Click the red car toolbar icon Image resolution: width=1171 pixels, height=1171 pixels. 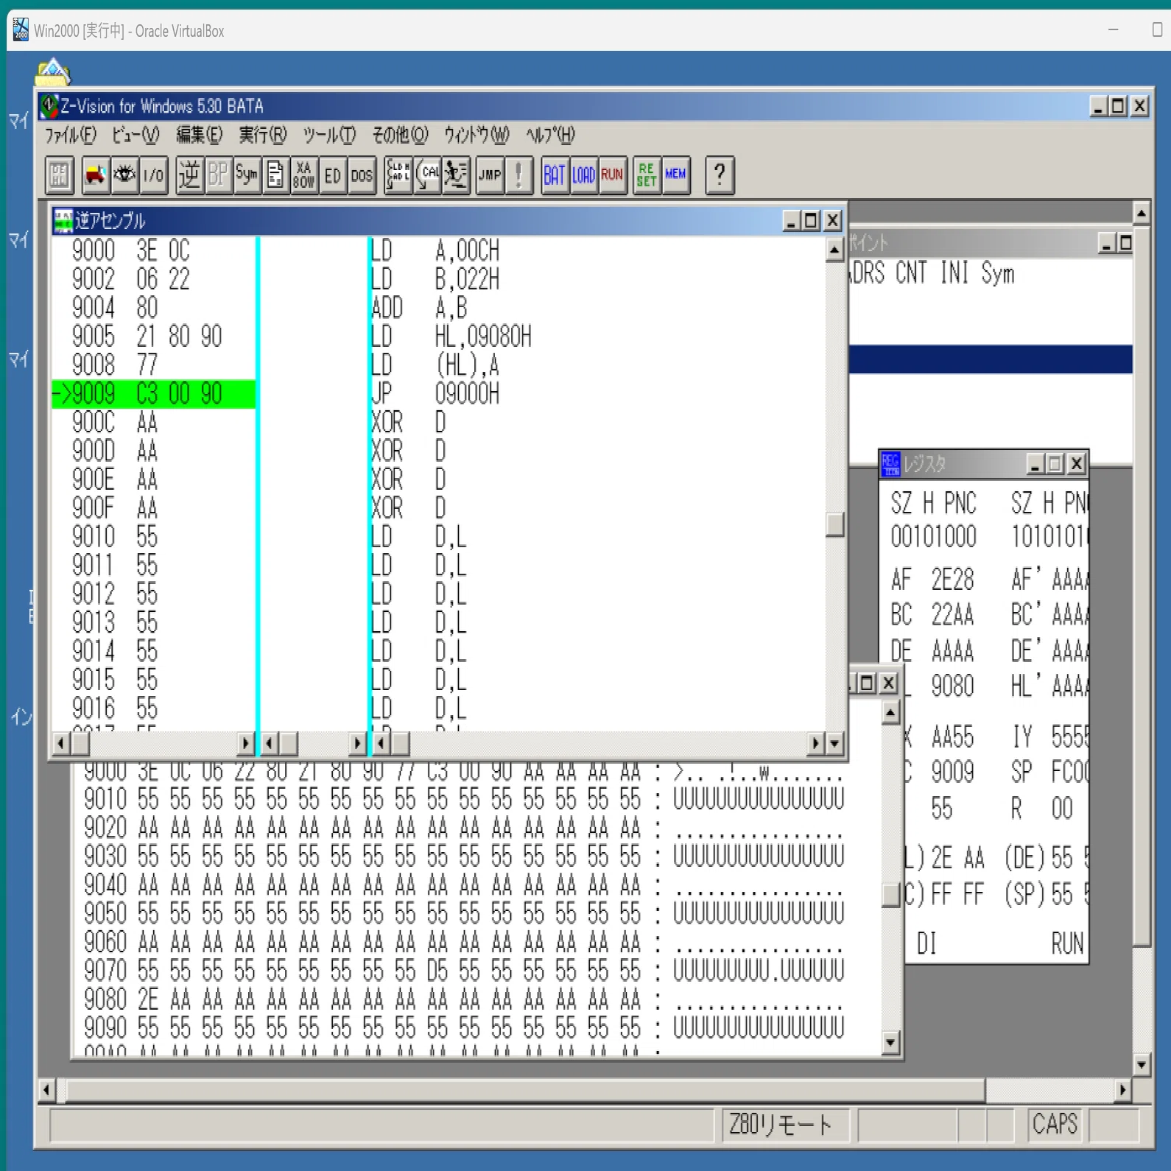(x=96, y=175)
